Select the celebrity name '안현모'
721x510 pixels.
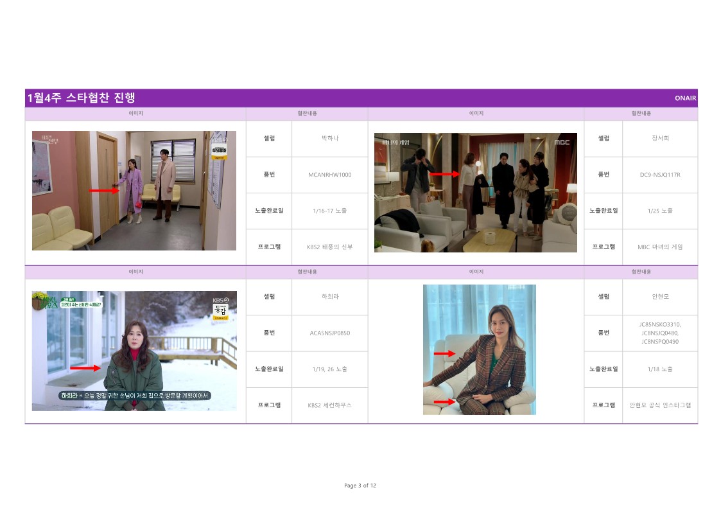coord(660,297)
